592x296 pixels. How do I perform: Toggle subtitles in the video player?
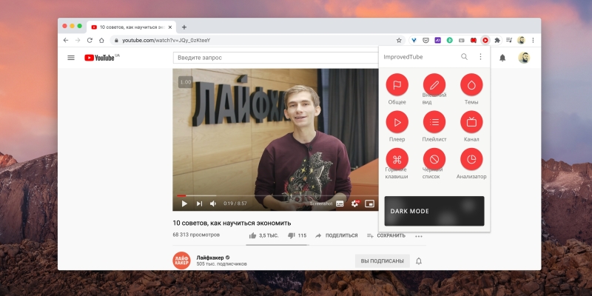(x=340, y=203)
